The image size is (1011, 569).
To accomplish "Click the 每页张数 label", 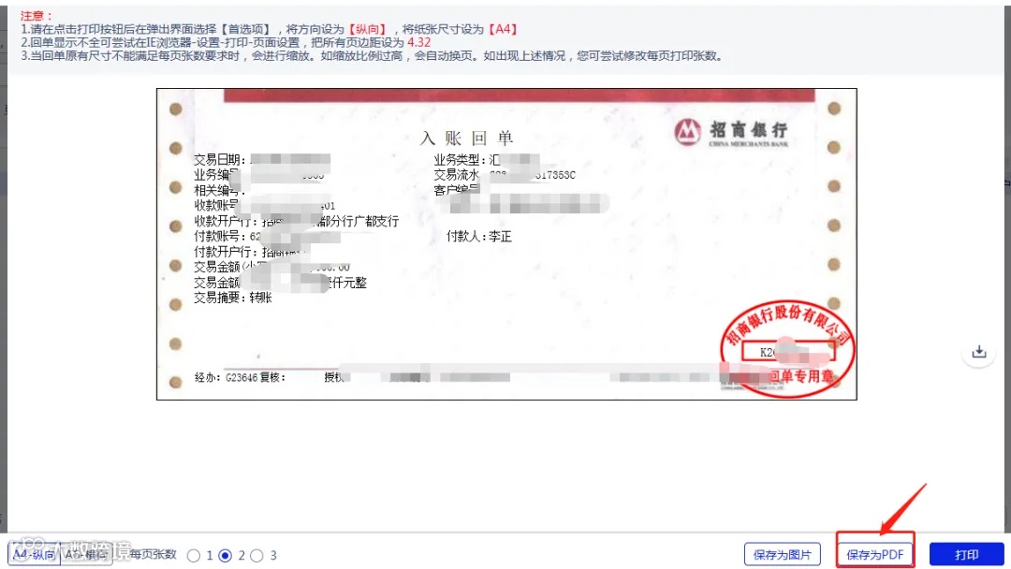I will tap(153, 554).
